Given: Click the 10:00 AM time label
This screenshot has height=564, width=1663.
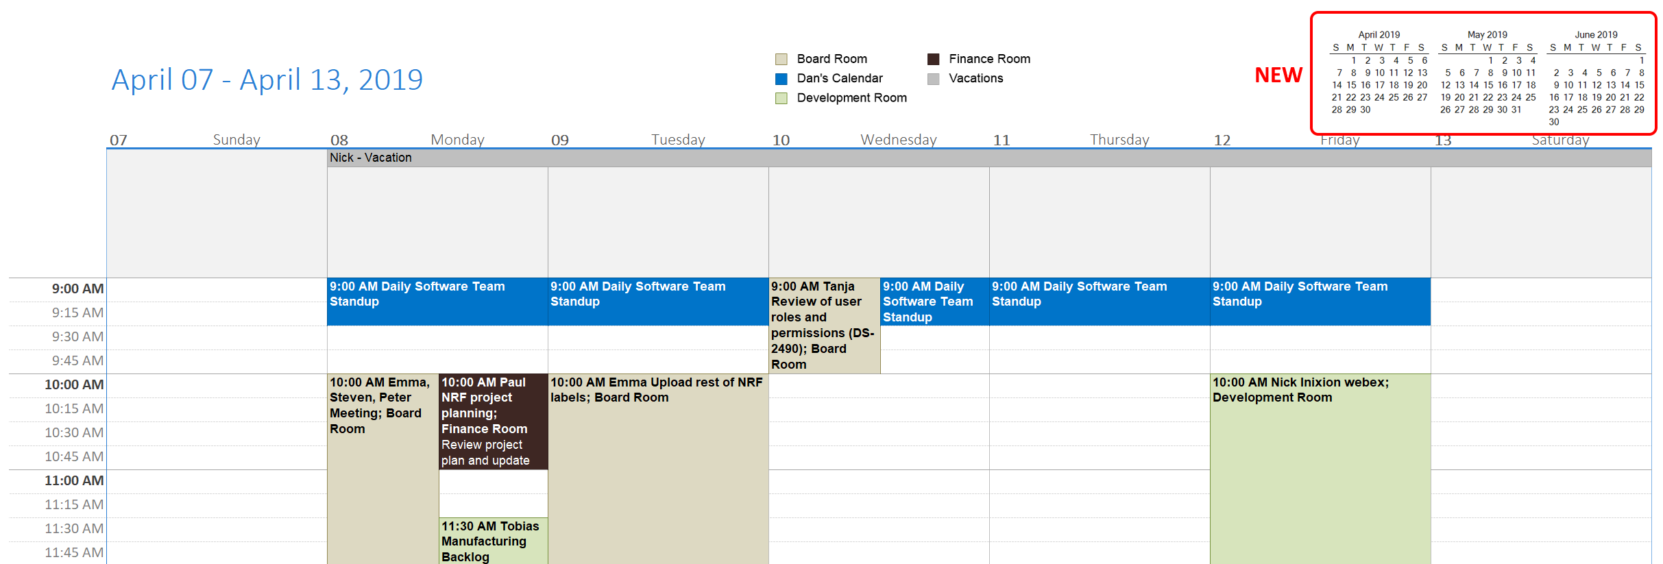Looking at the screenshot, I should click(74, 385).
